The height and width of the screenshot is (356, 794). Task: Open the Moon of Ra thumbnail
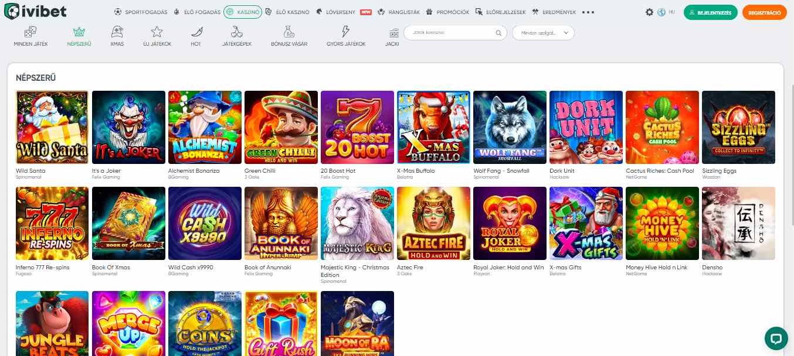pyautogui.click(x=357, y=323)
